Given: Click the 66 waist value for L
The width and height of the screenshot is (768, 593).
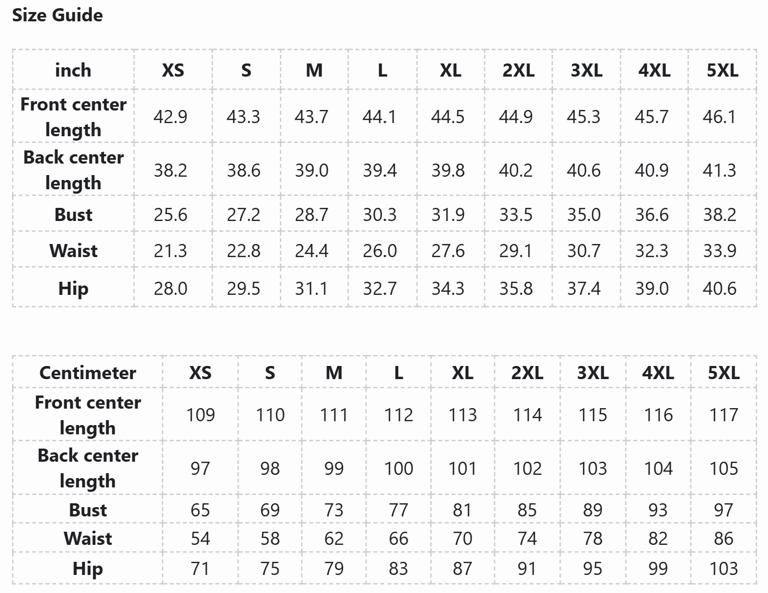Looking at the screenshot, I should (x=398, y=538).
